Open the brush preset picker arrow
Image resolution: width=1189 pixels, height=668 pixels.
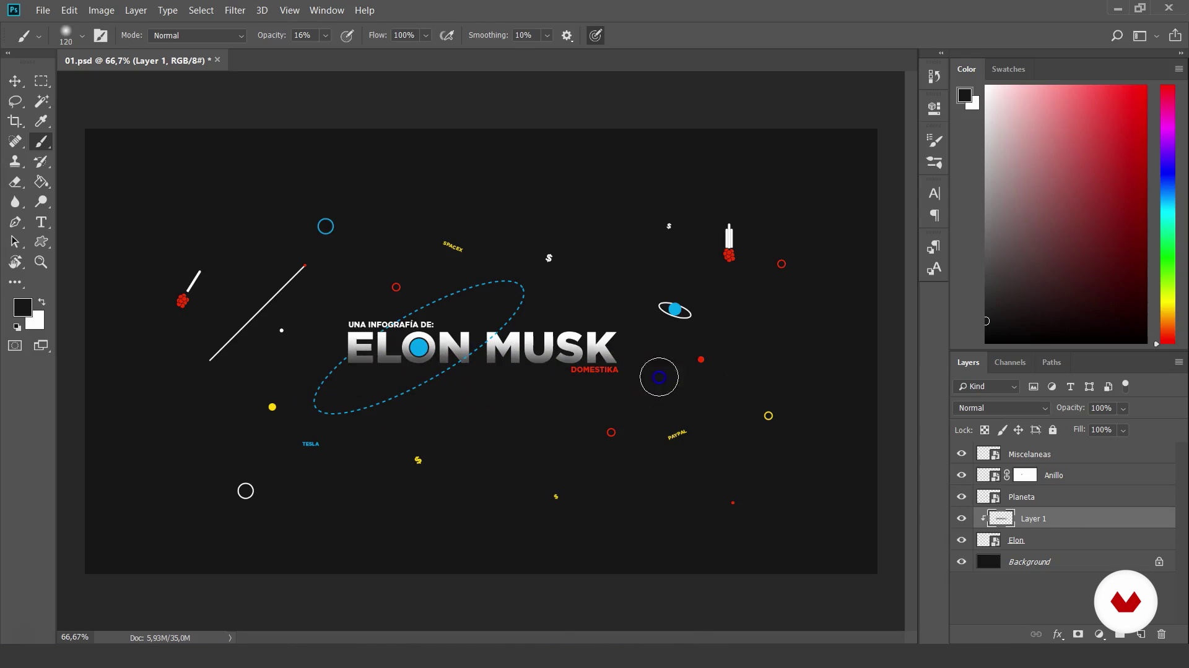point(82,36)
